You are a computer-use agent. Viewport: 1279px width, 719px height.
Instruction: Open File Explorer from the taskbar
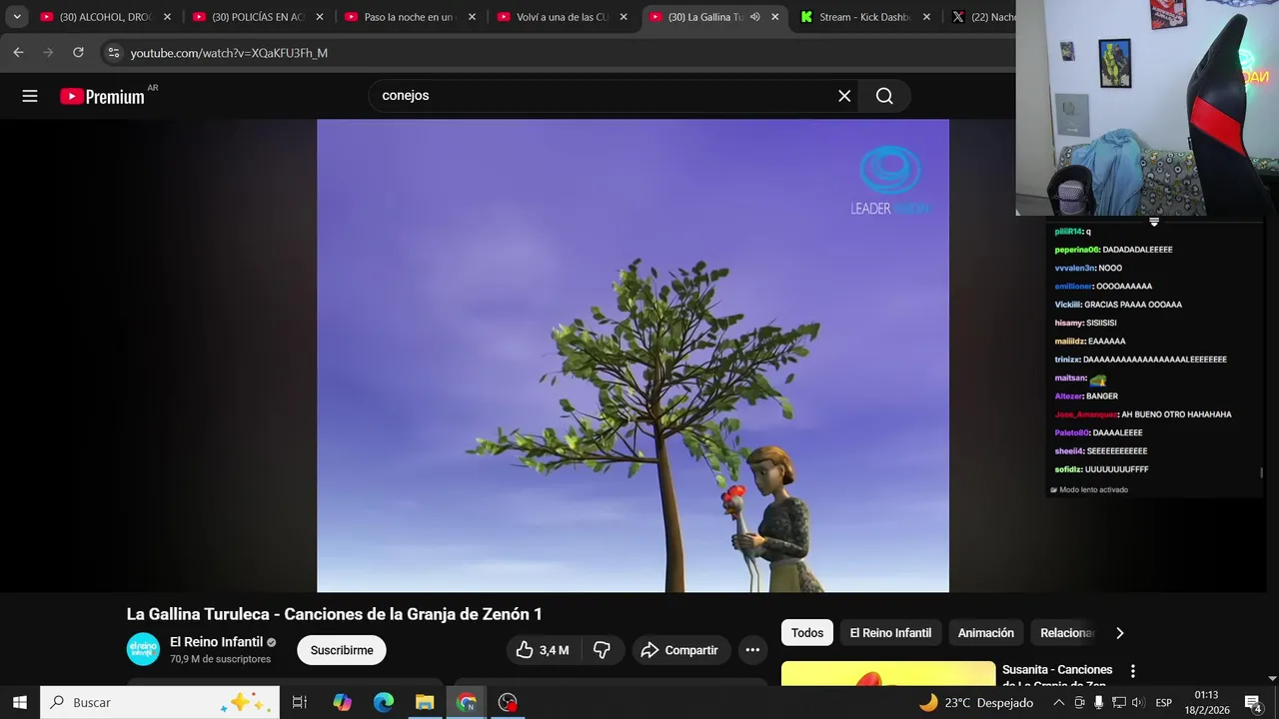[x=425, y=702]
